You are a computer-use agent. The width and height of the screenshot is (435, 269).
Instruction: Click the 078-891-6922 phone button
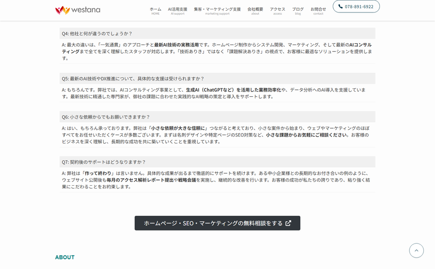pyautogui.click(x=356, y=6)
